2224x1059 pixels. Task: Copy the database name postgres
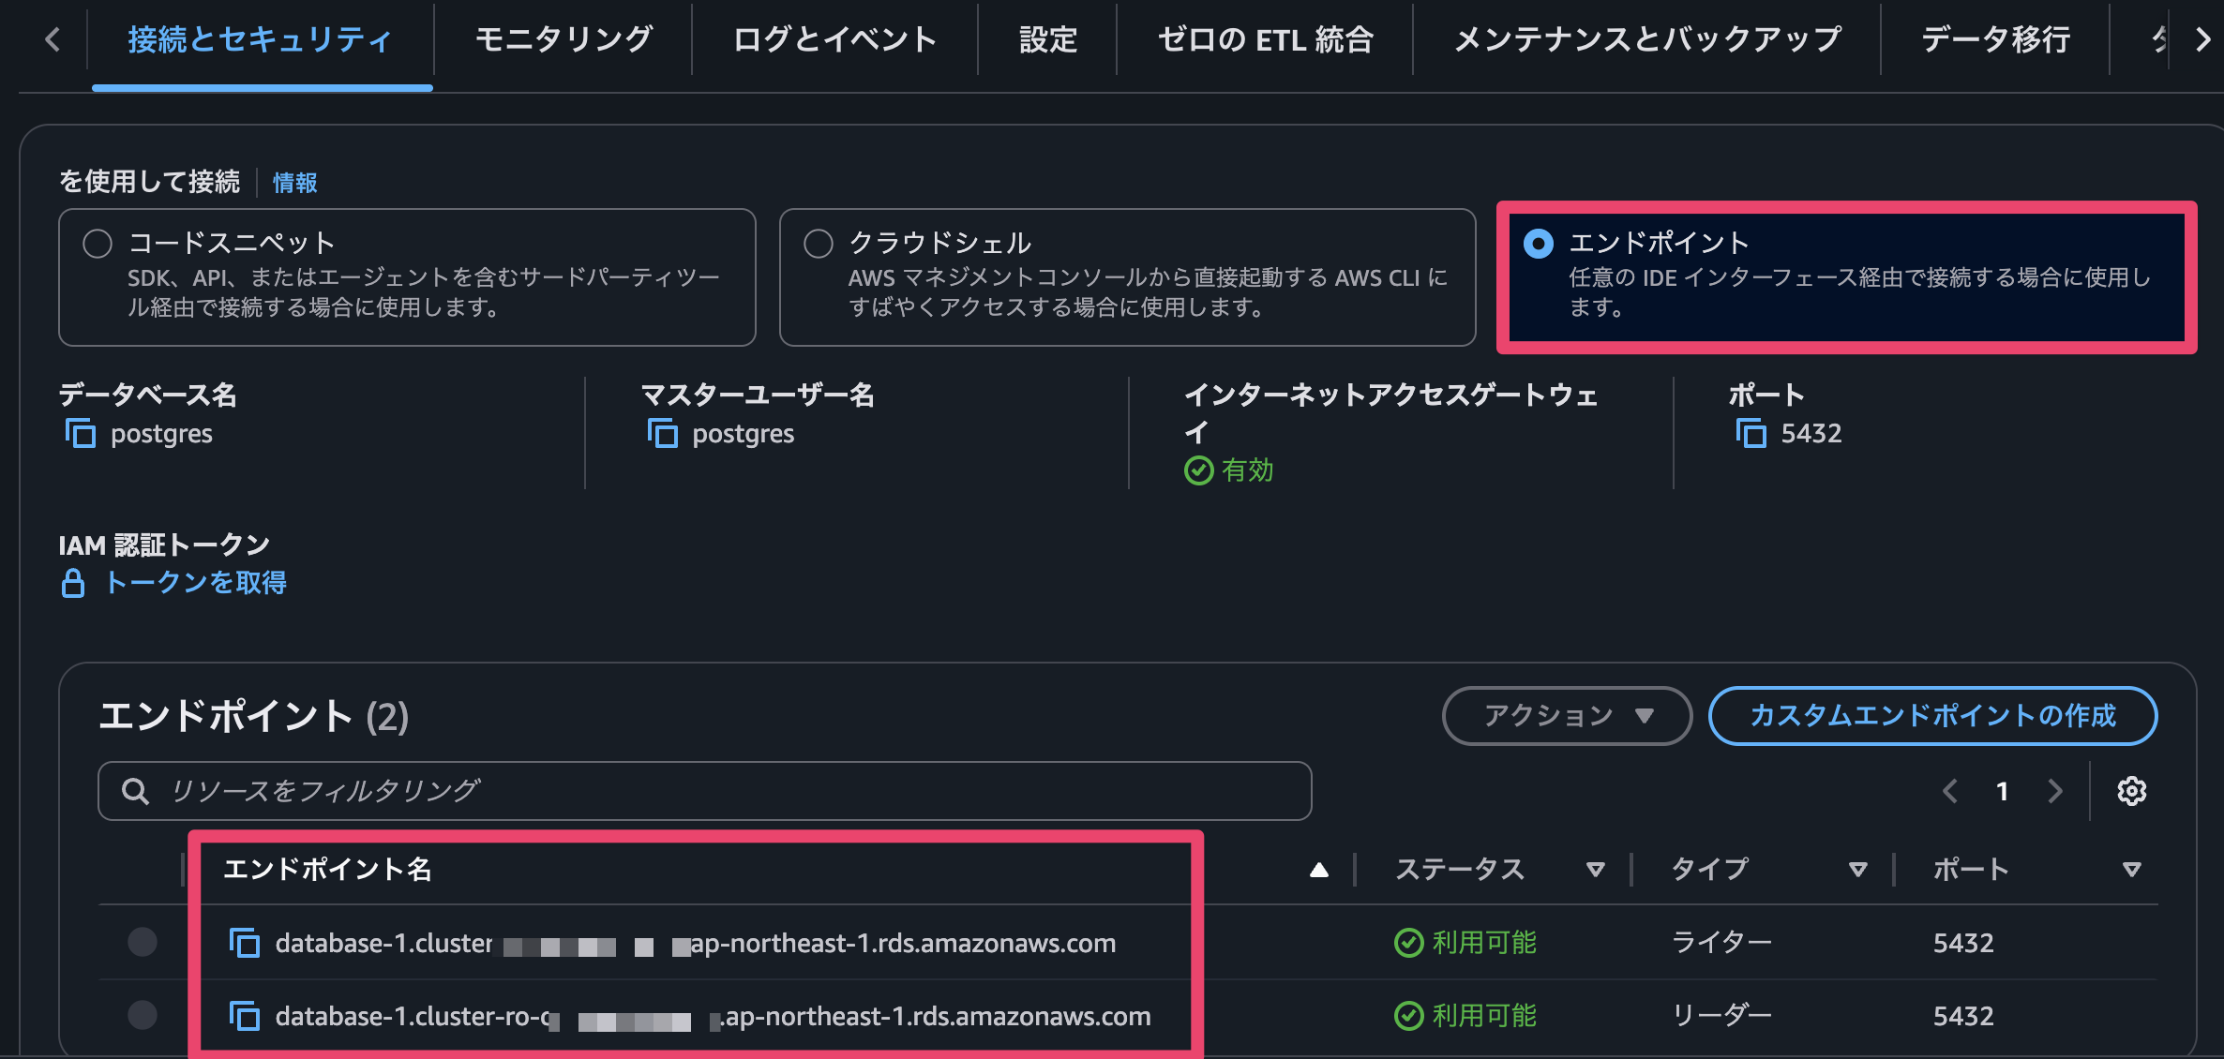click(x=81, y=433)
